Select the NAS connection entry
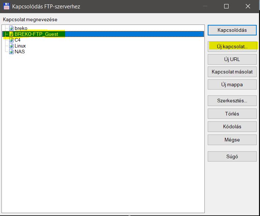 20,52
